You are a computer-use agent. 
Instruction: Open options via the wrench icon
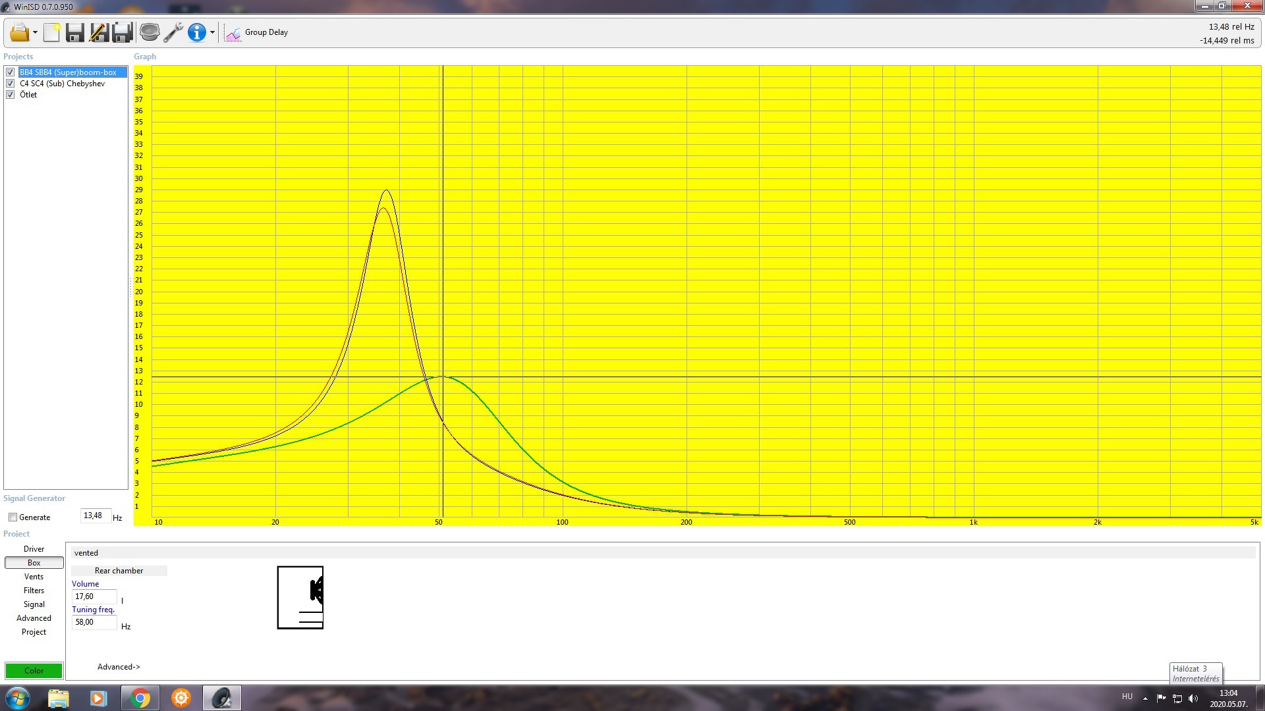(173, 32)
